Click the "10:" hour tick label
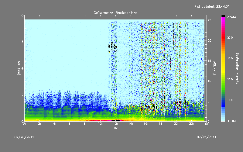 tap(100, 124)
